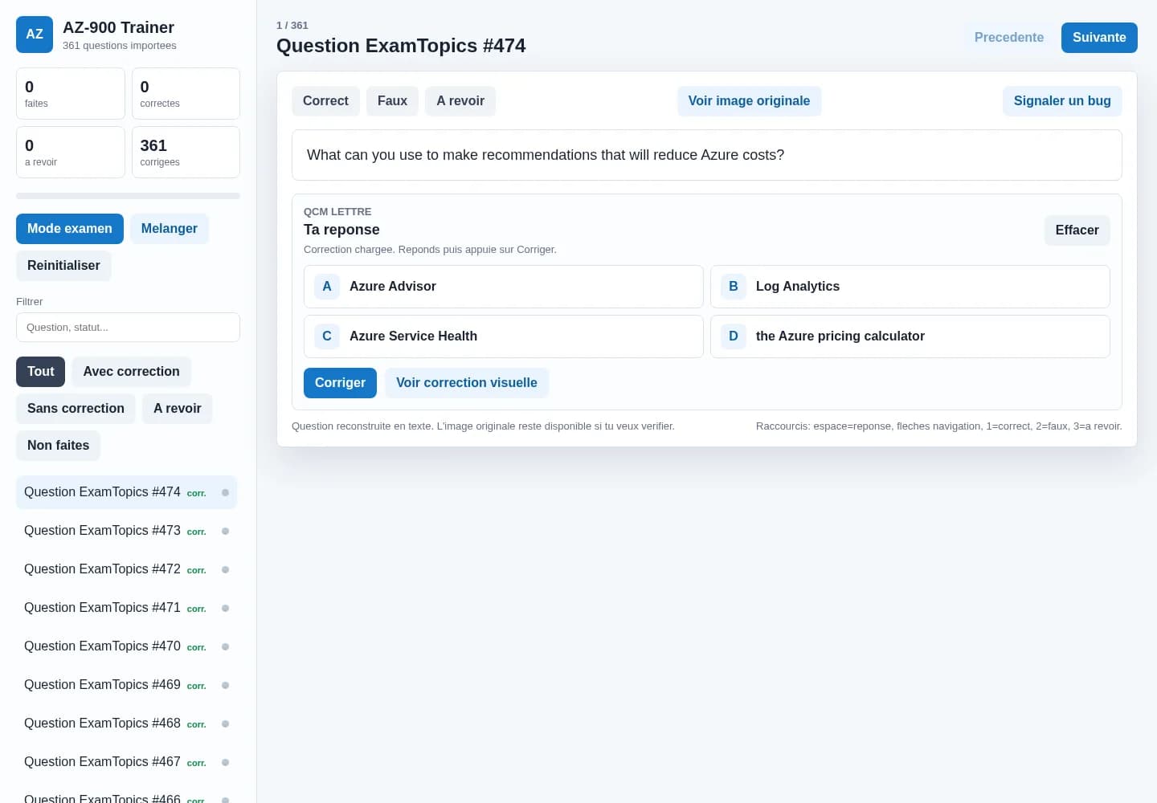Image resolution: width=1157 pixels, height=803 pixels.
Task: Click the sidebar progress bar
Action: click(x=128, y=196)
